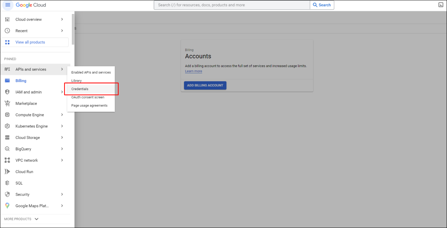Expand Security submenu arrow
Viewport: 447px width, 228px height.
tap(62, 195)
